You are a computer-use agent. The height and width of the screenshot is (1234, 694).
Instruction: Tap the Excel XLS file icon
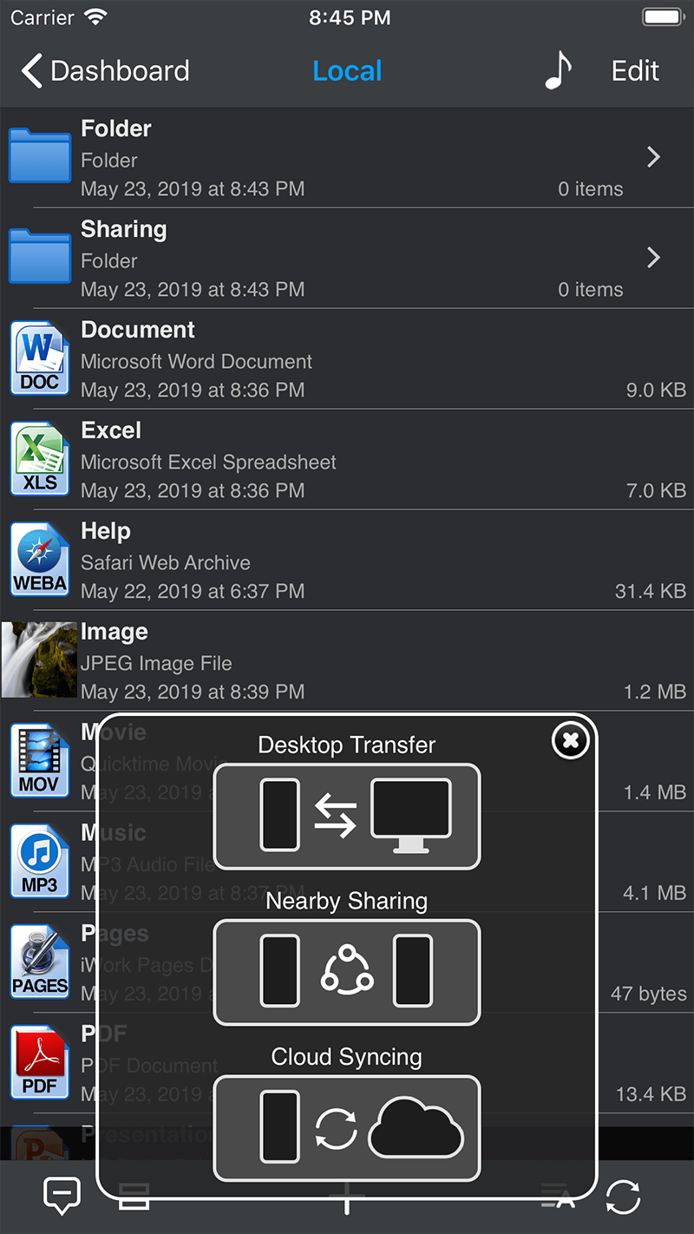(40, 459)
